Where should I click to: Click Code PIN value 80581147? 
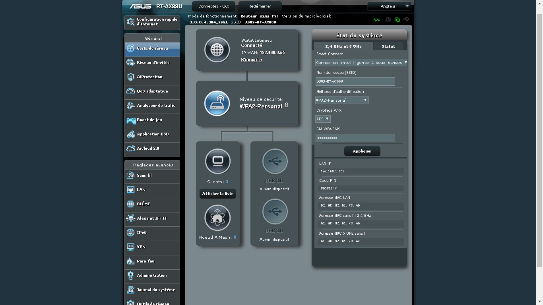pos(329,188)
